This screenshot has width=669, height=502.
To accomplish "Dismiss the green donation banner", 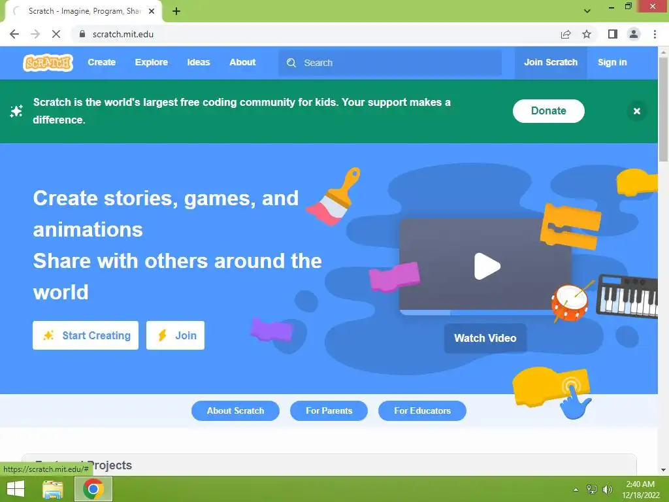I will [636, 111].
